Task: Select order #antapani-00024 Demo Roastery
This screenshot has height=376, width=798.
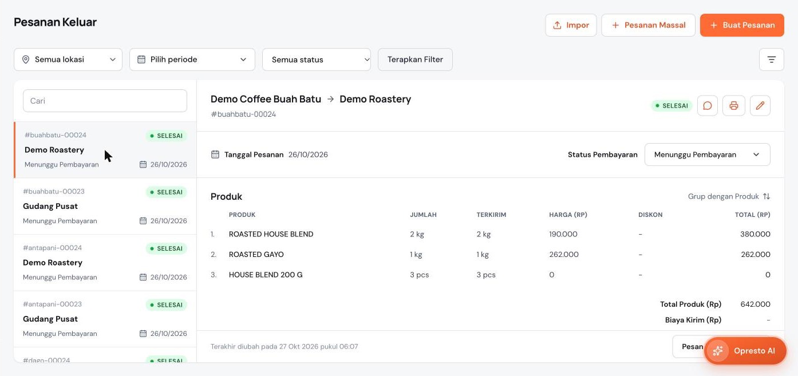Action: tap(105, 263)
